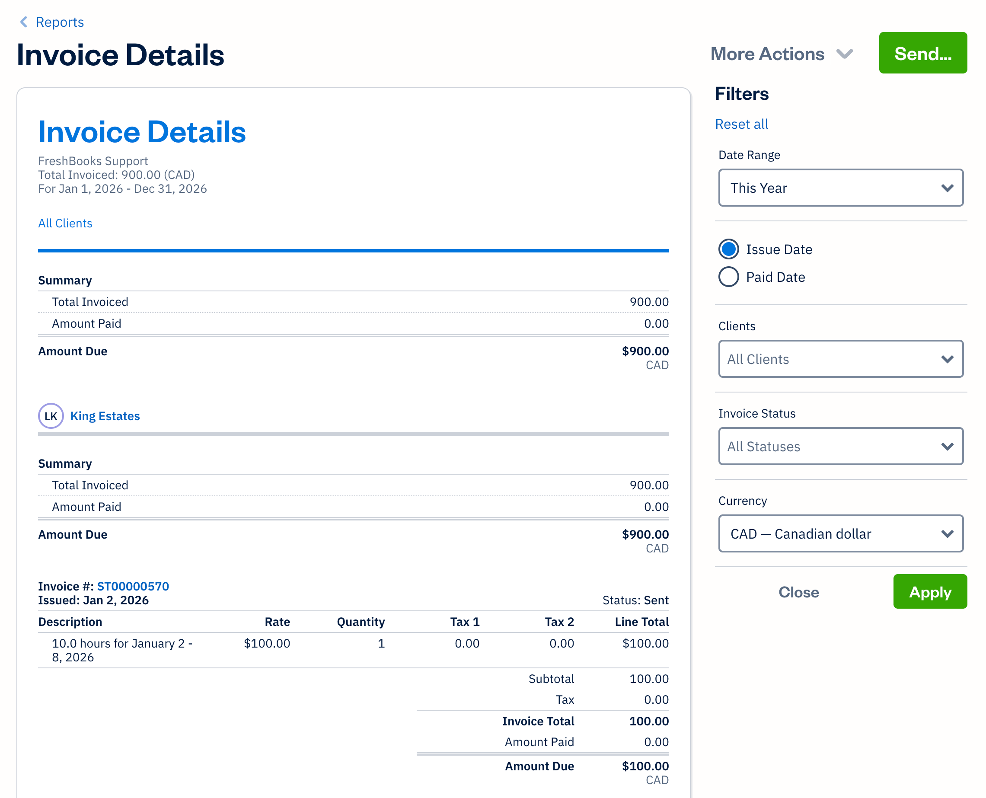Open invoice ST00000570

[x=133, y=586]
